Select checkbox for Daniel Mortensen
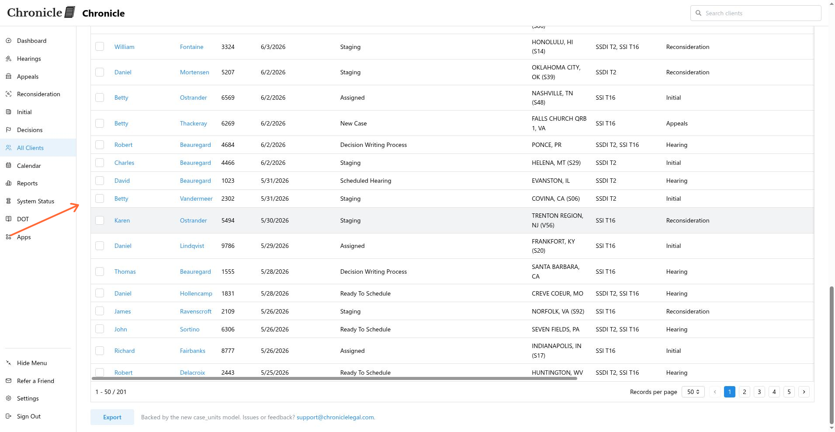The image size is (835, 432). pyautogui.click(x=100, y=72)
